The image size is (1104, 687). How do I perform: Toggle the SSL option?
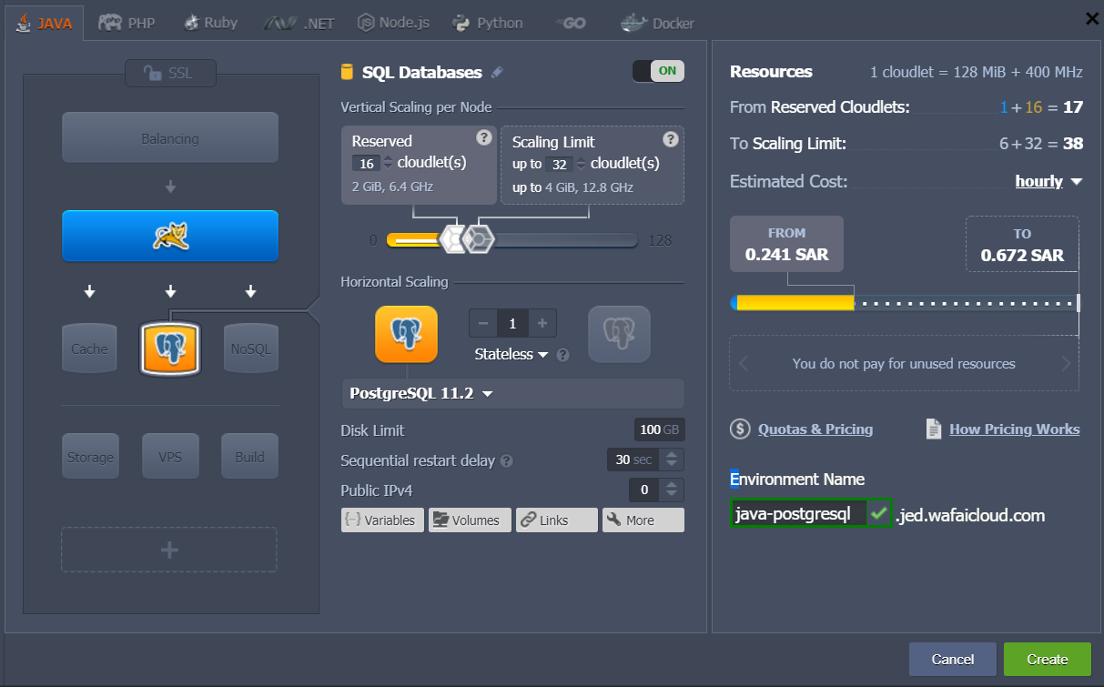click(170, 73)
